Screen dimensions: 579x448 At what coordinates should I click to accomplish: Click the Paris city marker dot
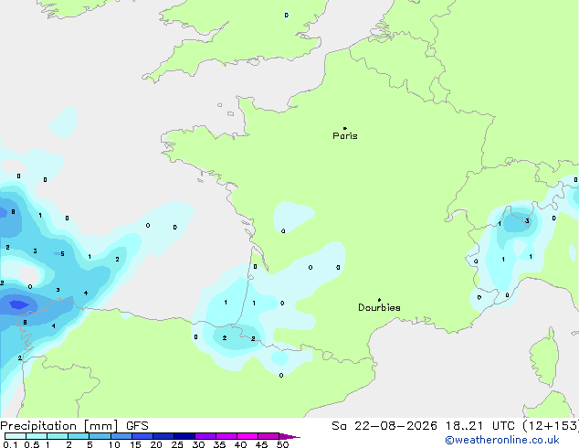click(345, 128)
